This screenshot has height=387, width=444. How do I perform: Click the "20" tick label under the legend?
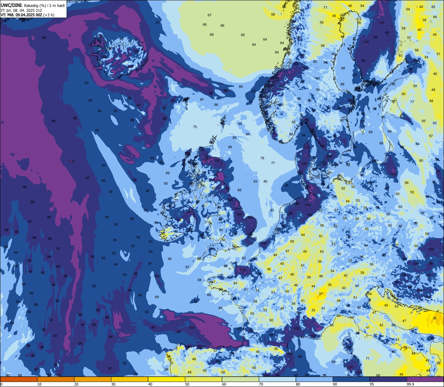click(x=76, y=384)
